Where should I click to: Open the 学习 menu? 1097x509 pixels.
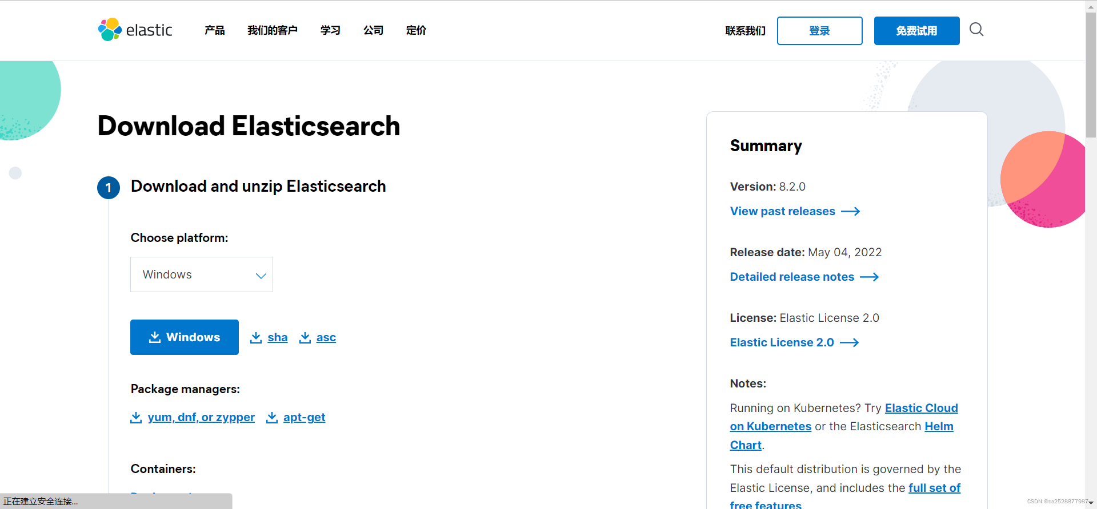331,30
